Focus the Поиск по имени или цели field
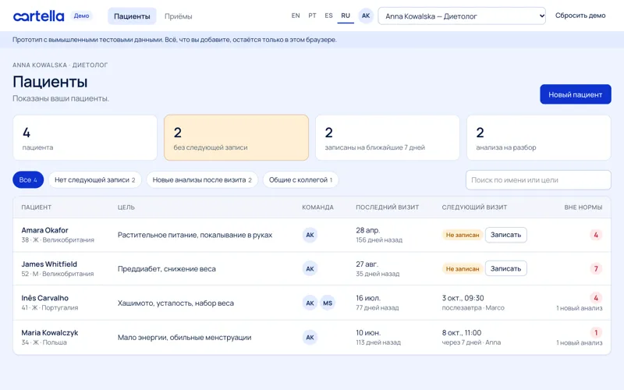The height and width of the screenshot is (390, 624). tap(538, 180)
